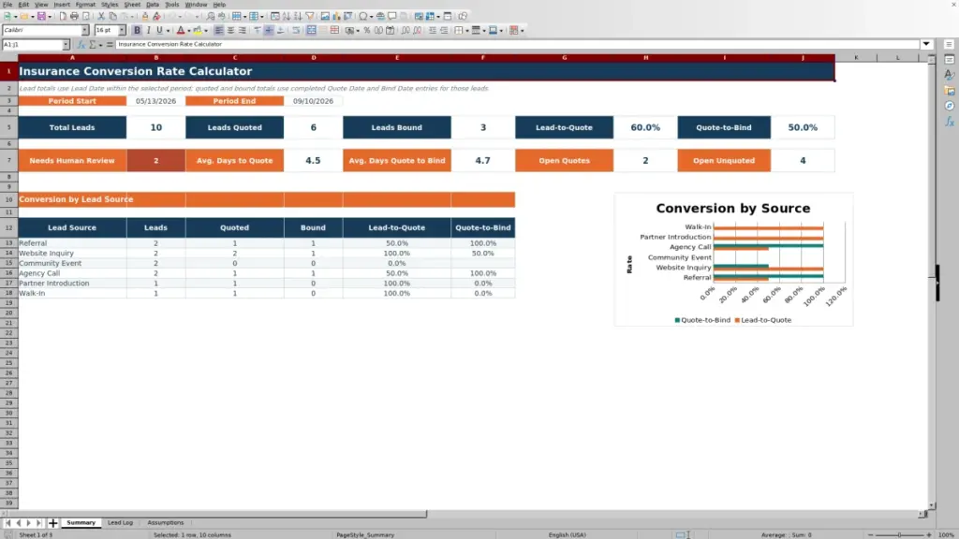959x539 pixels.
Task: Toggle Bold formatting
Action: coord(137,30)
